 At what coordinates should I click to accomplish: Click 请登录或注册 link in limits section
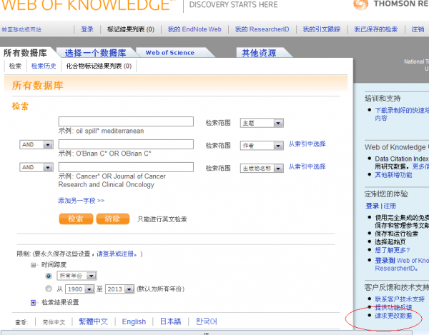pos(117,254)
